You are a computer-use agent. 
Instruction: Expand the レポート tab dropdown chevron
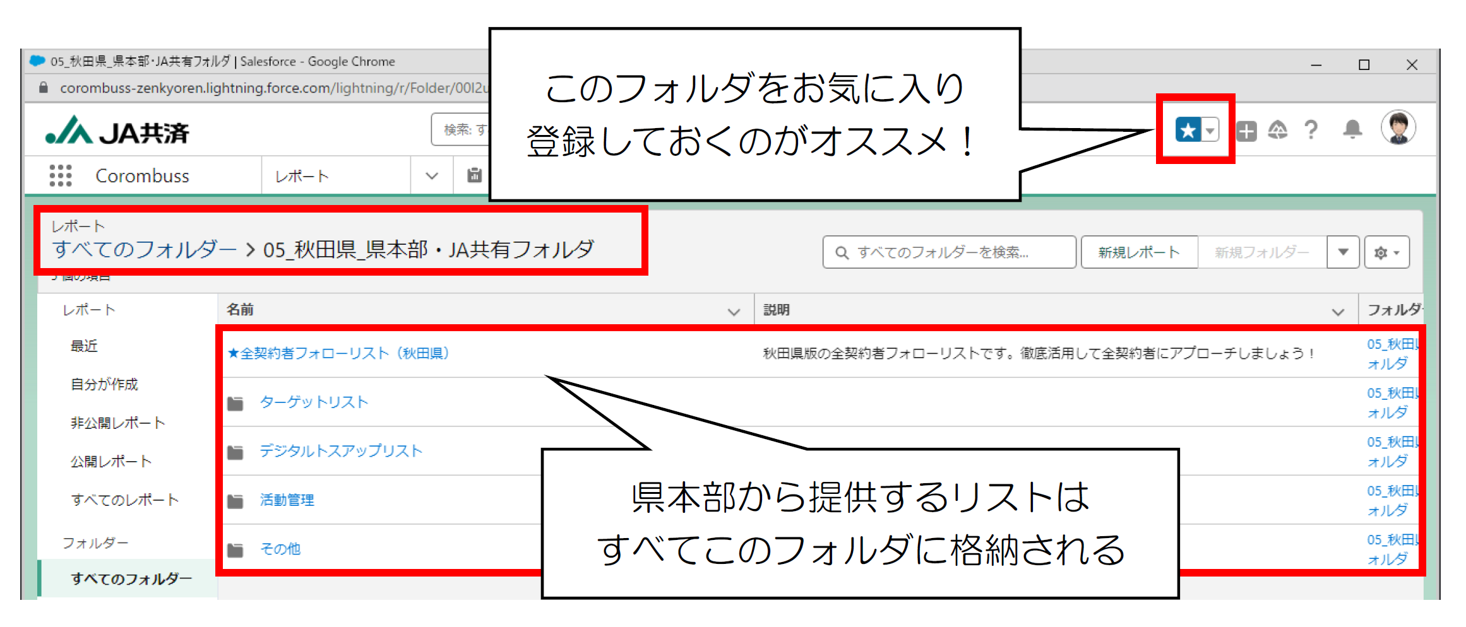click(x=432, y=176)
